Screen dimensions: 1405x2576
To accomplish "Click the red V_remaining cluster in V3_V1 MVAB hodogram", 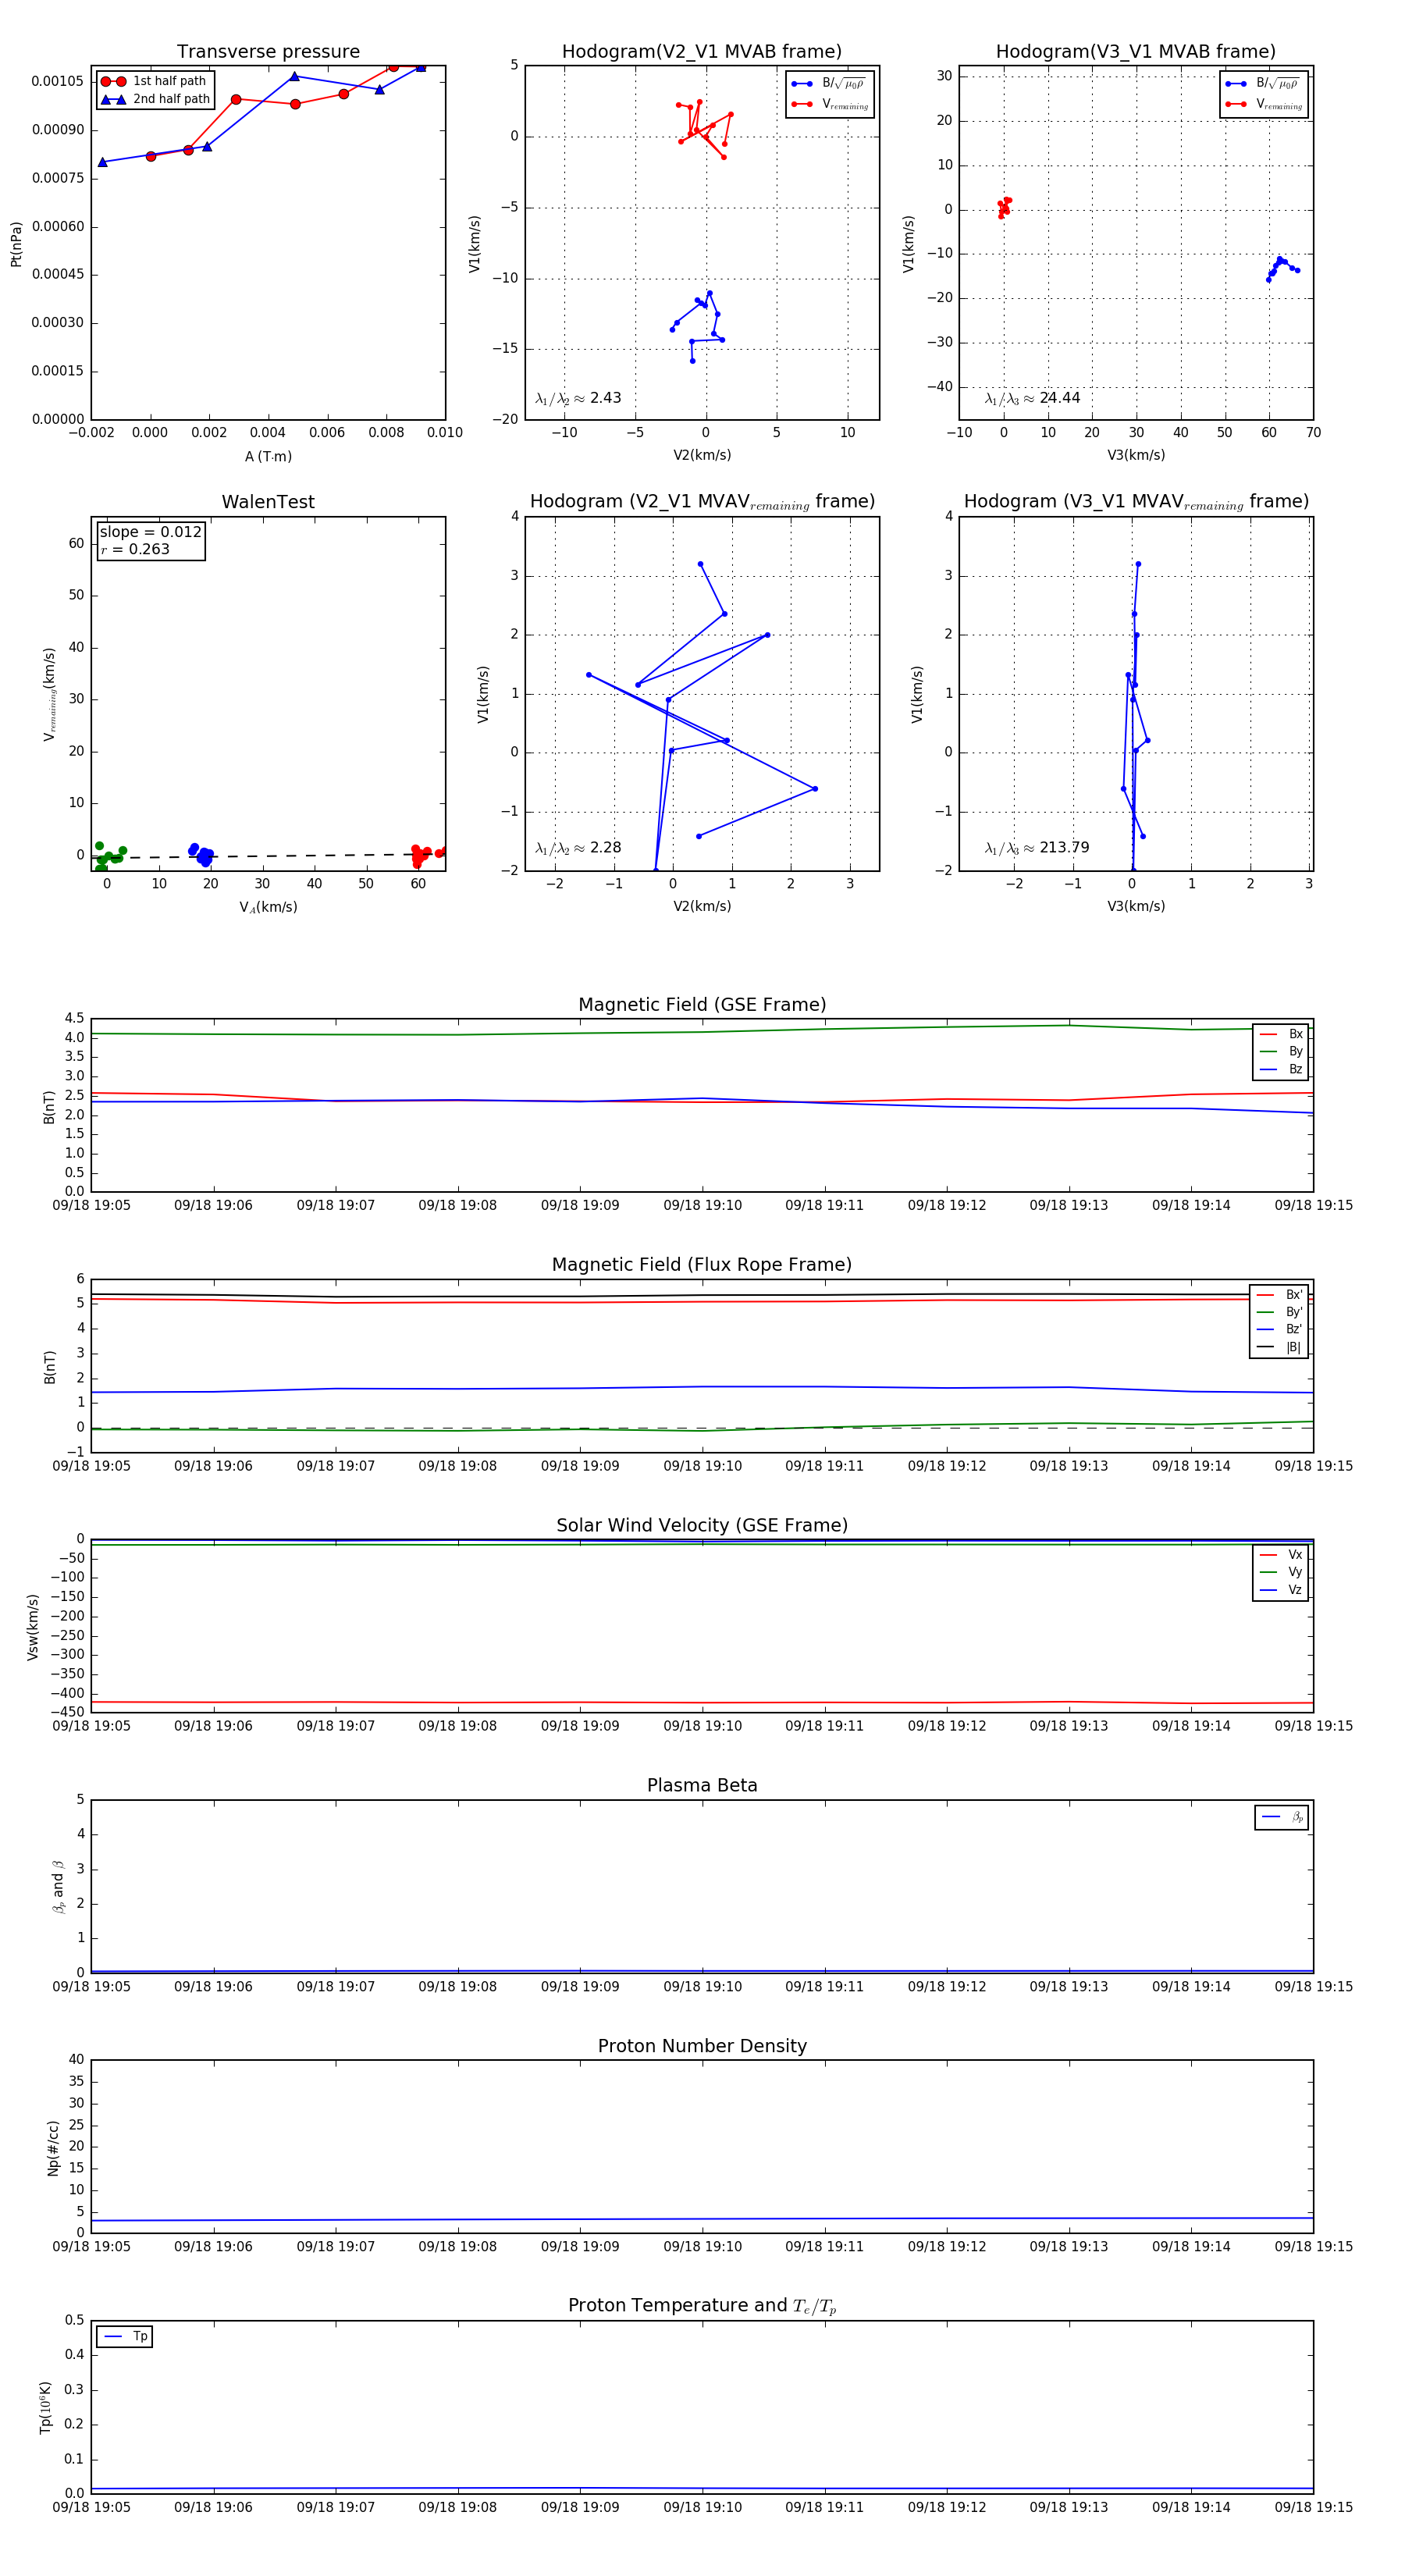I will click(1004, 208).
